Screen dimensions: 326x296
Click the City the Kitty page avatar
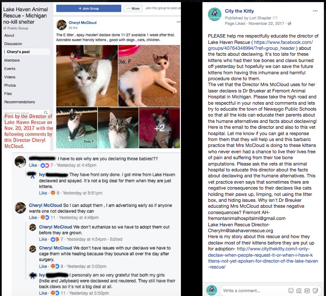(215, 14)
